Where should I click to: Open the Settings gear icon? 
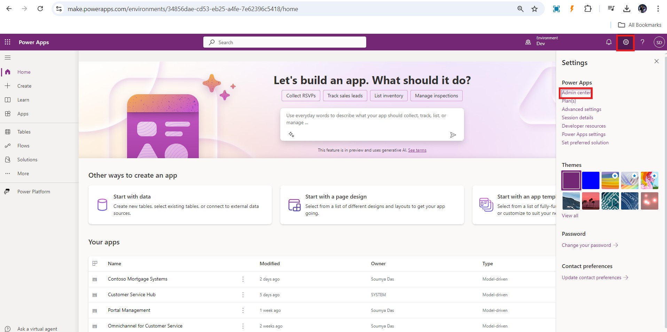coord(626,42)
